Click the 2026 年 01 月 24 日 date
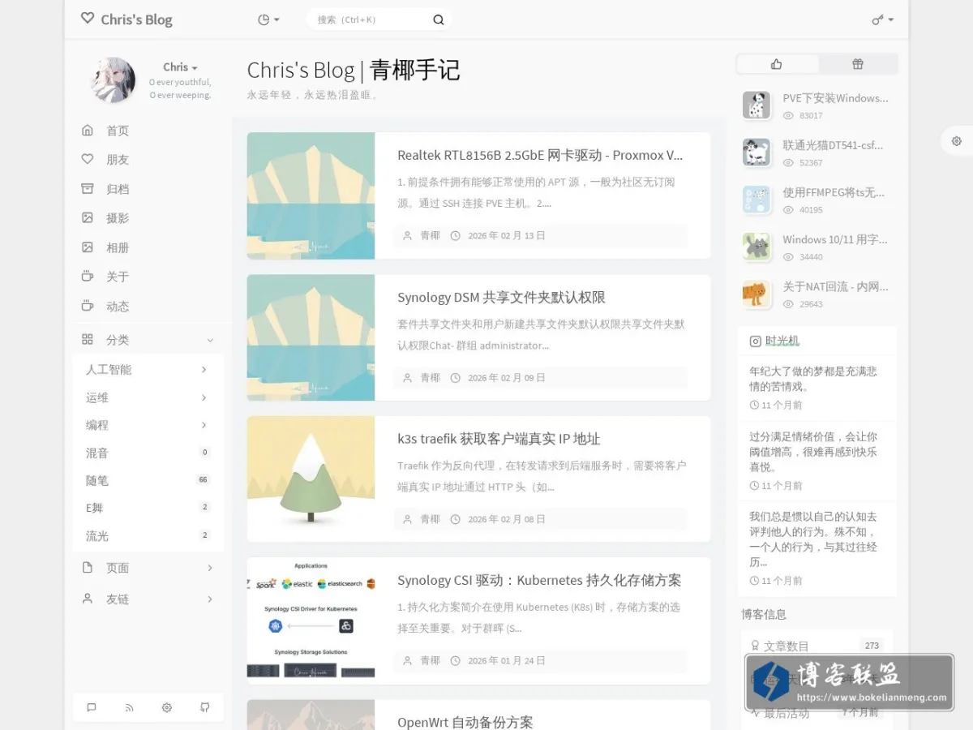Image resolution: width=973 pixels, height=730 pixels. tap(507, 661)
